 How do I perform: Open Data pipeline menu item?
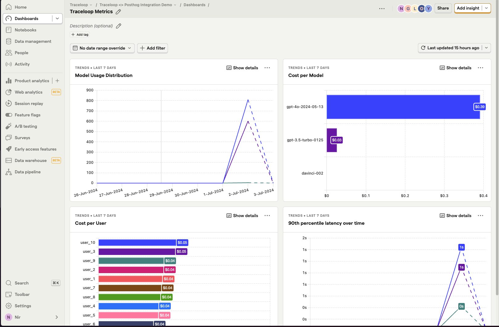[27, 172]
